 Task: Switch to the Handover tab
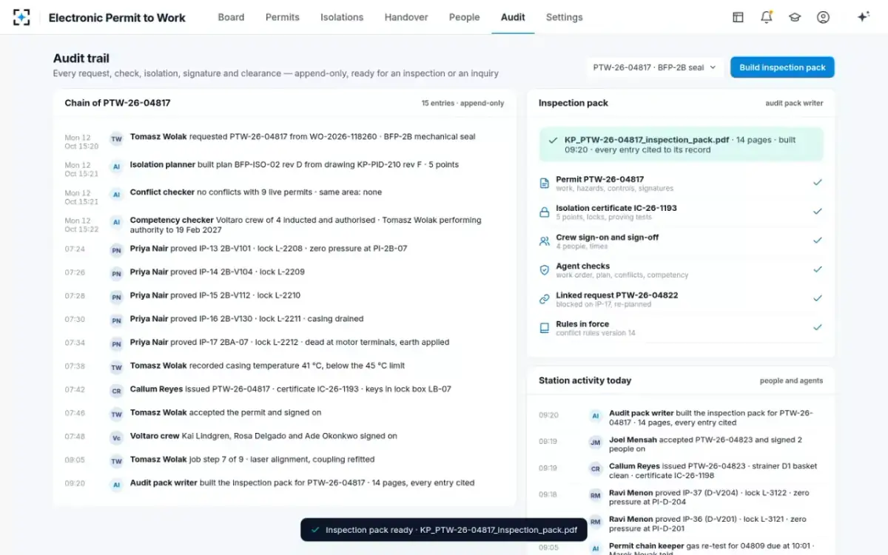pyautogui.click(x=406, y=17)
